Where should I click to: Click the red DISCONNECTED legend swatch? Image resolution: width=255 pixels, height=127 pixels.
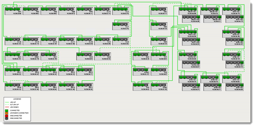click(x=7, y=116)
